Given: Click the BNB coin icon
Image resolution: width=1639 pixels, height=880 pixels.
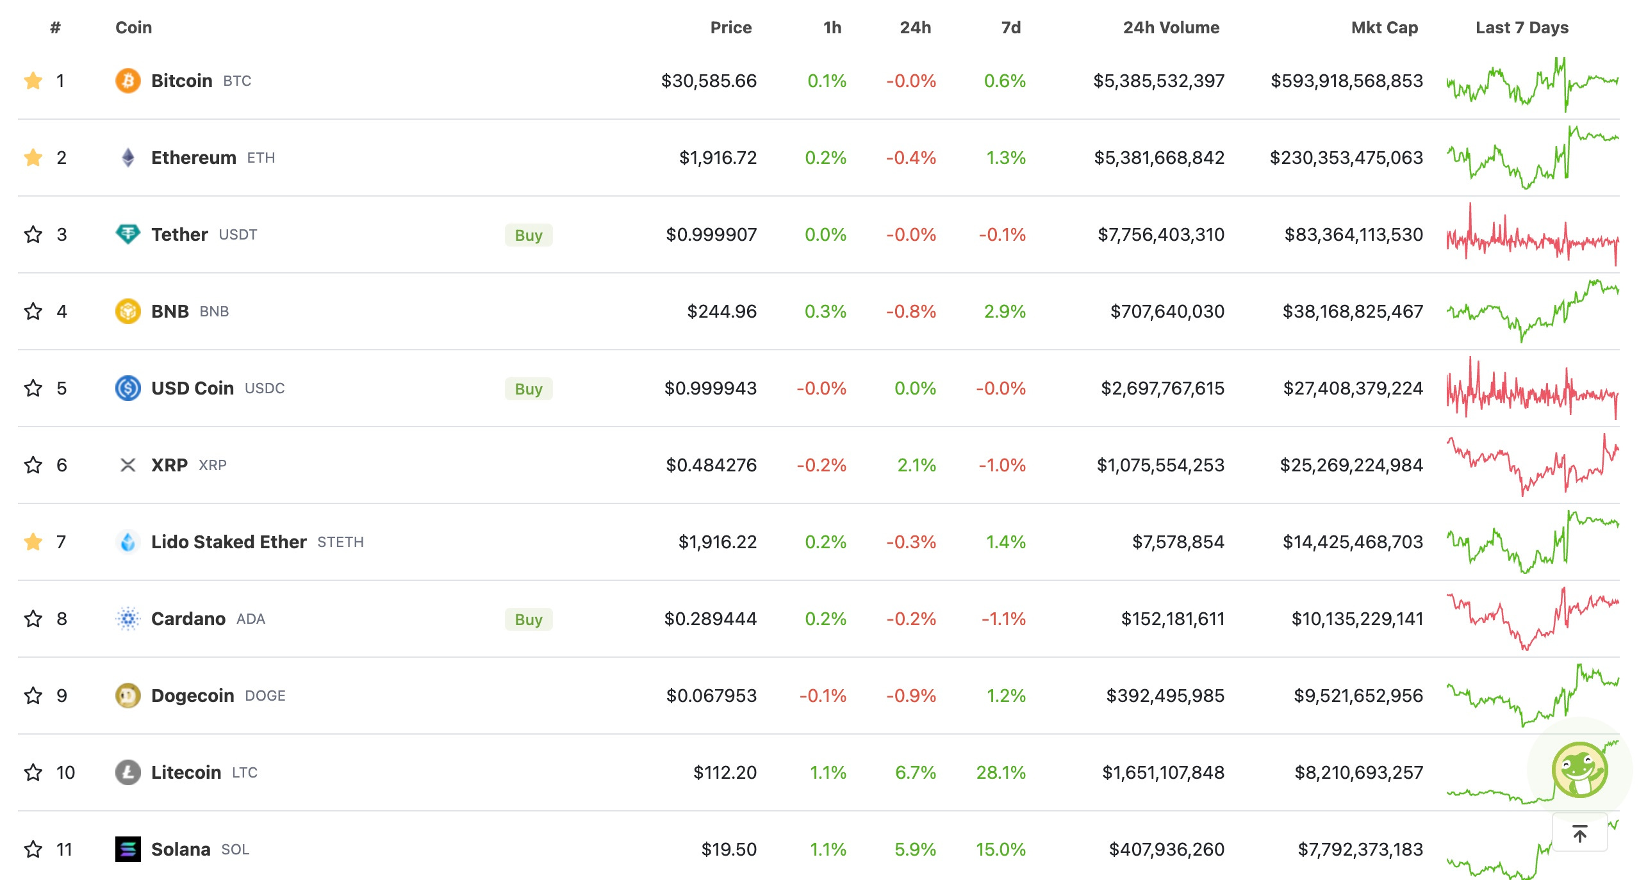Looking at the screenshot, I should pos(128,311).
